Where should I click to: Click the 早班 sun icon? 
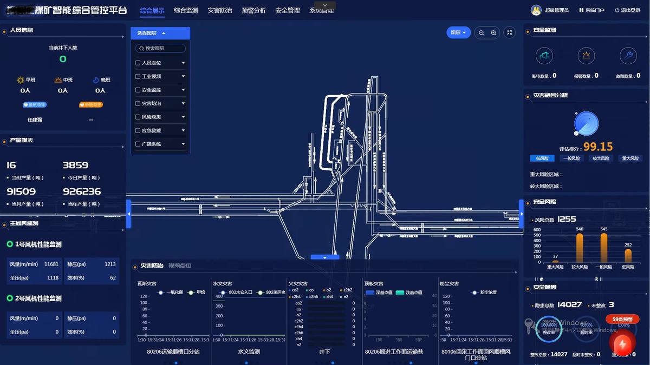(x=21, y=80)
